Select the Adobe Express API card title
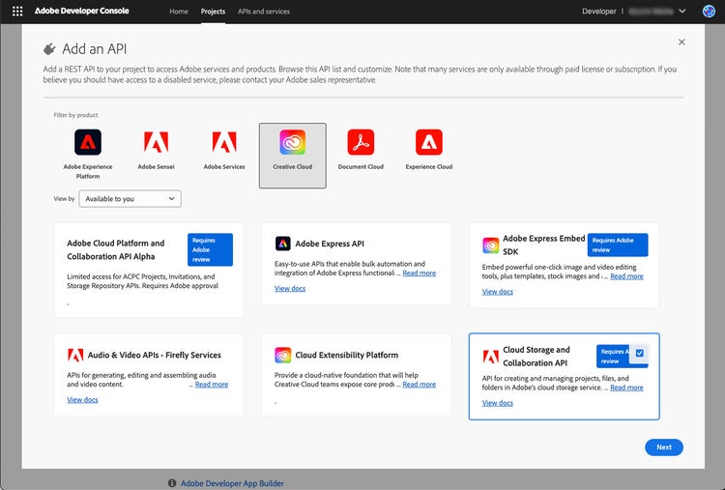The height and width of the screenshot is (490, 725). tap(330, 244)
